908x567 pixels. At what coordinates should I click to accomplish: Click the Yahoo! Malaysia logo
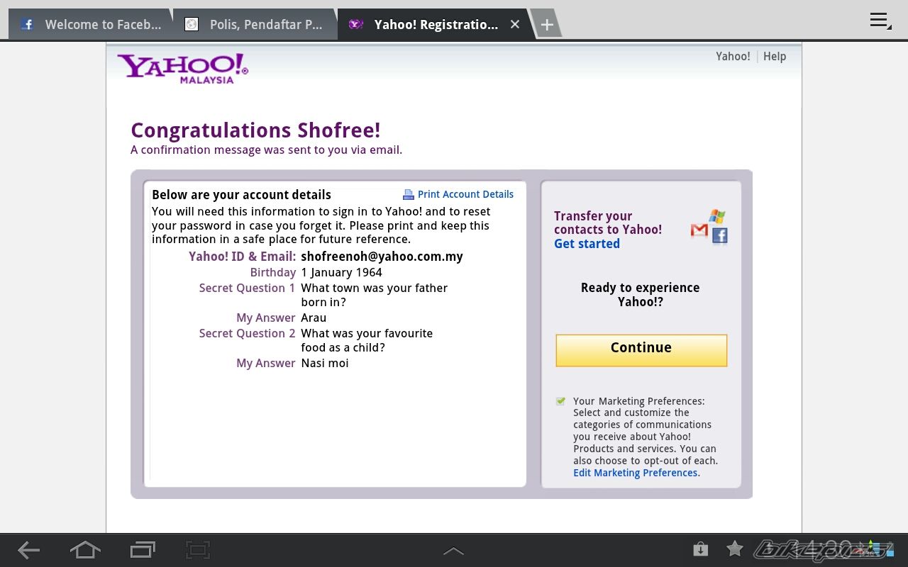182,68
